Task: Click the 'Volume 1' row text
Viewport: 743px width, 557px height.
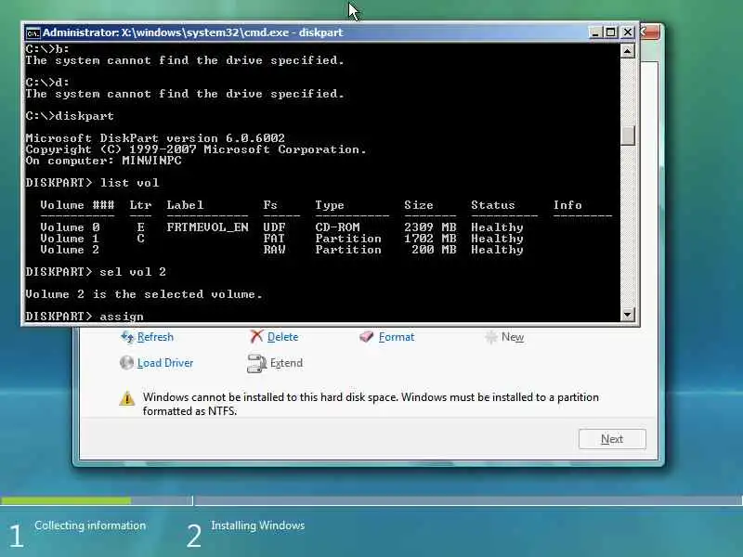Action: point(70,239)
